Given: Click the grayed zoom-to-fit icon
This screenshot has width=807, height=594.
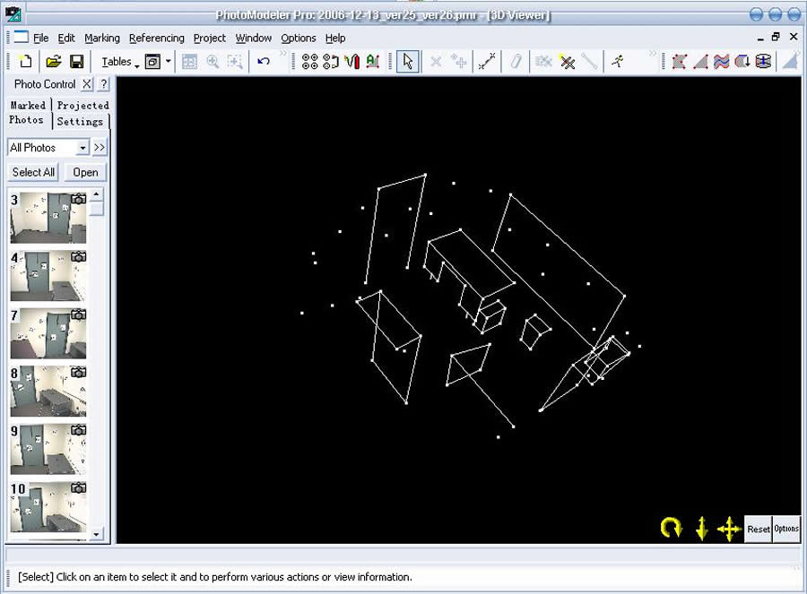Looking at the screenshot, I should click(235, 62).
